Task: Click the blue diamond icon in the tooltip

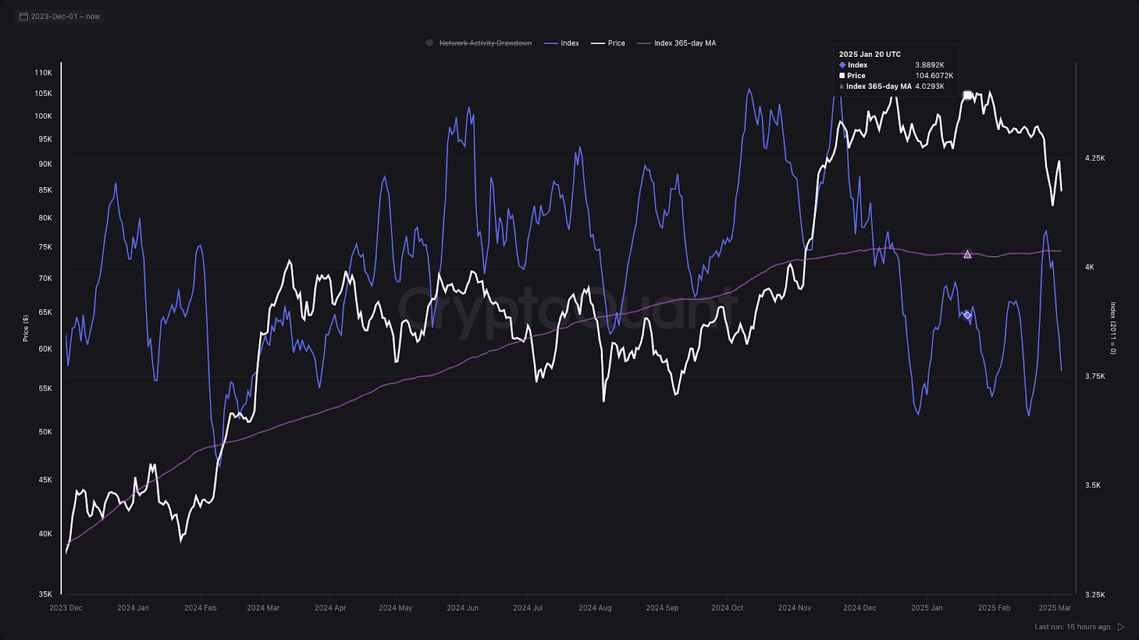Action: 842,65
